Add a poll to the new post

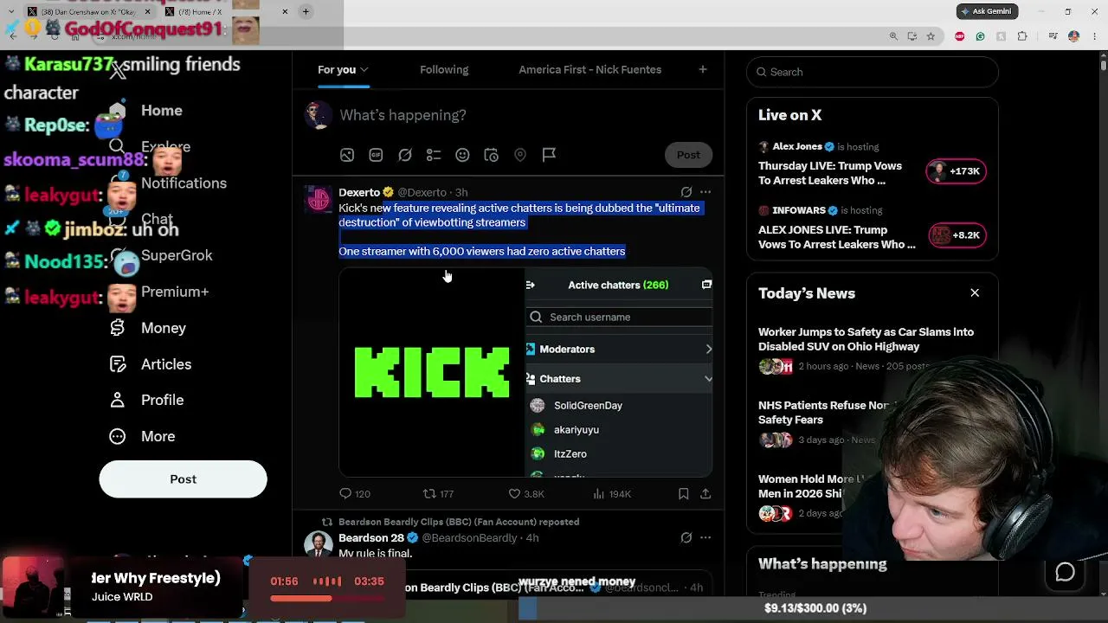[x=434, y=155]
